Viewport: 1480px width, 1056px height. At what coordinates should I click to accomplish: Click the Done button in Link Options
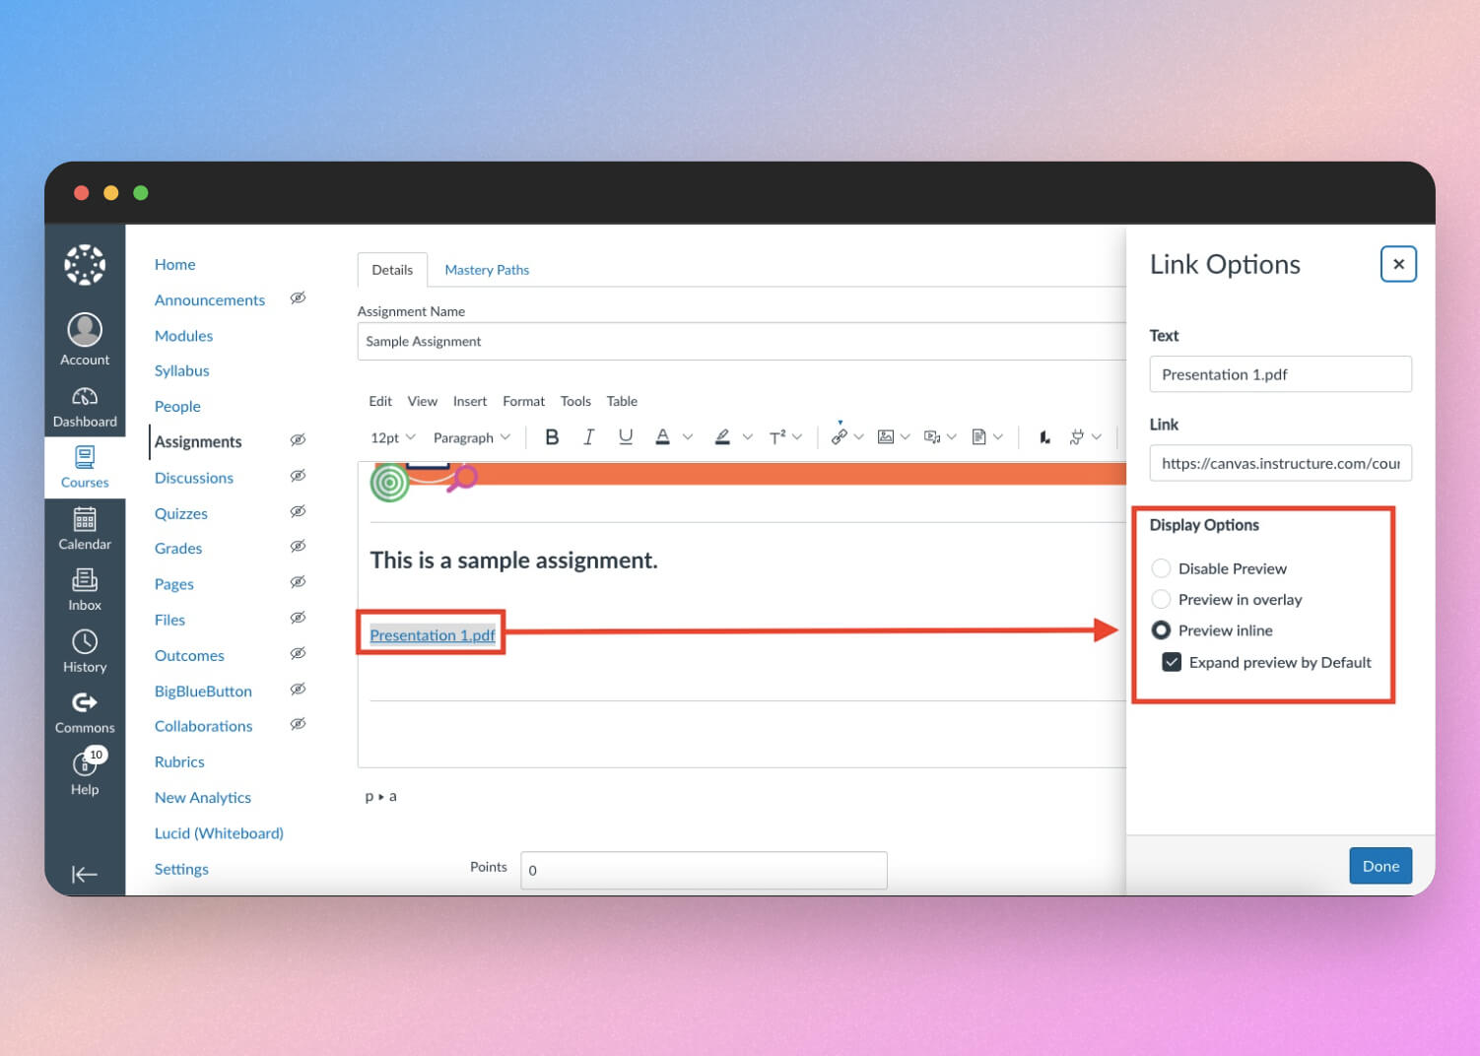1379,865
